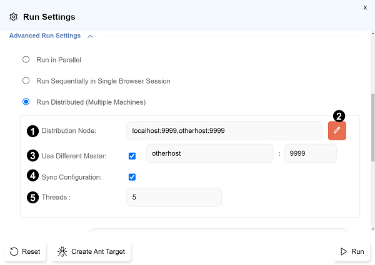The width and height of the screenshot is (375, 265).
Task: Click the ant icon on Create Ant Target
Action: coord(62,252)
